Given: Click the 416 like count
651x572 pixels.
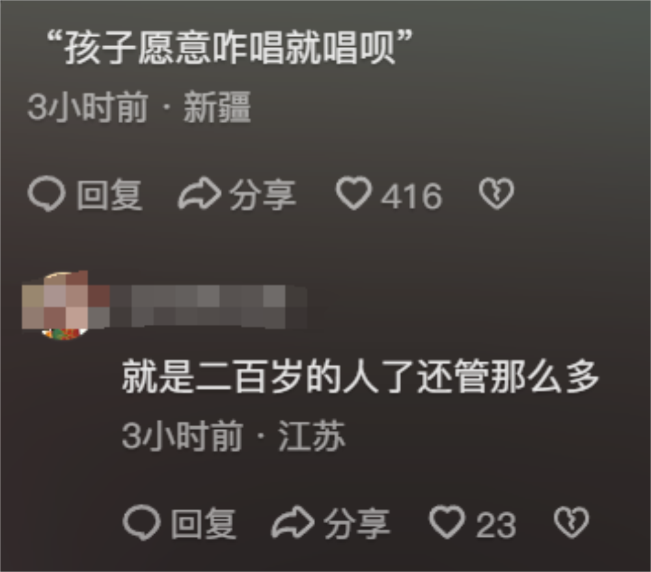Looking at the screenshot, I should pyautogui.click(x=412, y=196).
